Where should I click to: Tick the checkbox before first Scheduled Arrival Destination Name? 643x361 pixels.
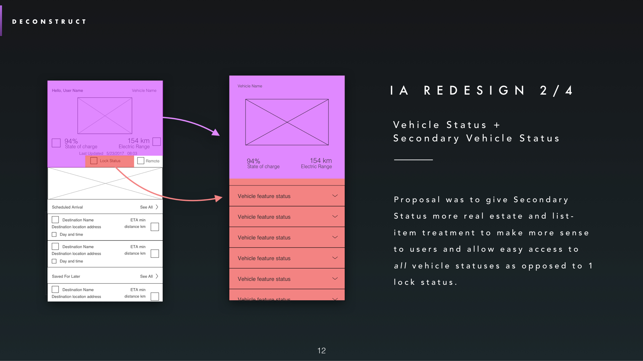[55, 220]
